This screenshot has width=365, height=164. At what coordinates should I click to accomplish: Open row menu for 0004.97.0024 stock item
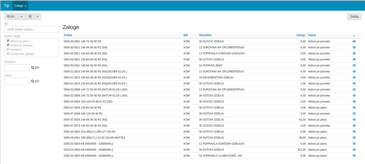(x=354, y=120)
